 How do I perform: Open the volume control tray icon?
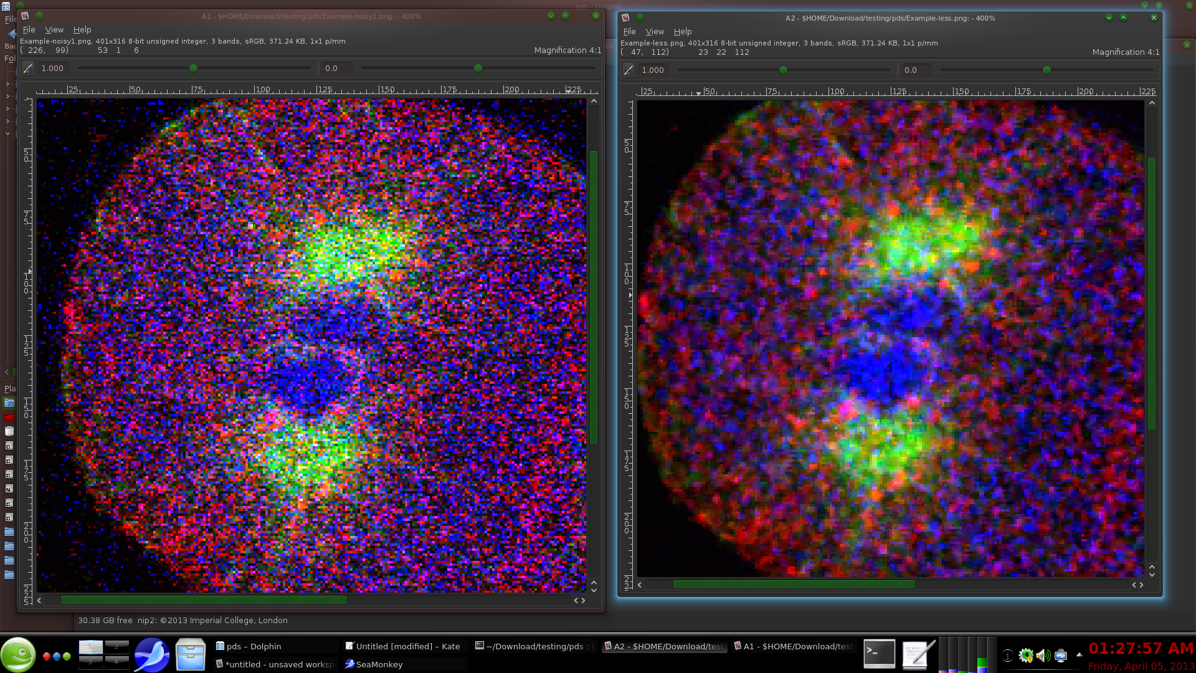1043,656
